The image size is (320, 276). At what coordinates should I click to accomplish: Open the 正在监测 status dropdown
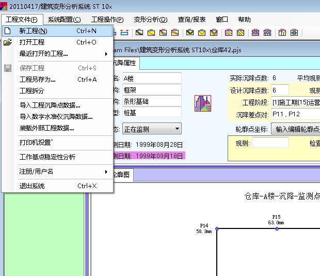coord(152,129)
